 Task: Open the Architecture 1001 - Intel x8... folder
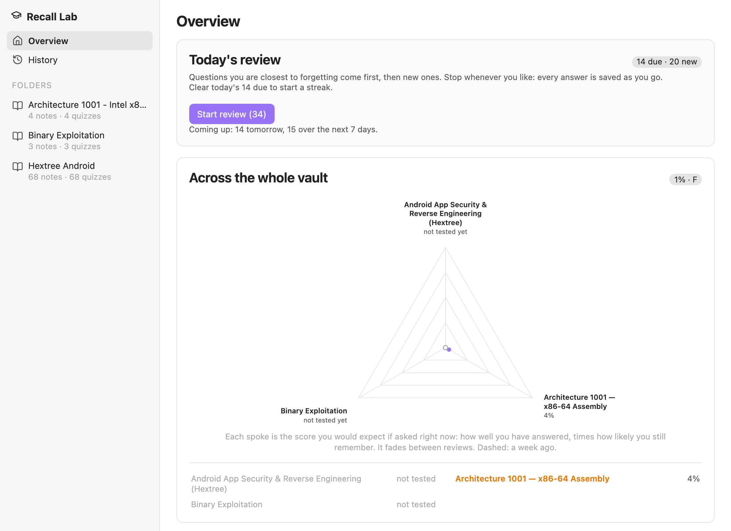tap(80, 110)
